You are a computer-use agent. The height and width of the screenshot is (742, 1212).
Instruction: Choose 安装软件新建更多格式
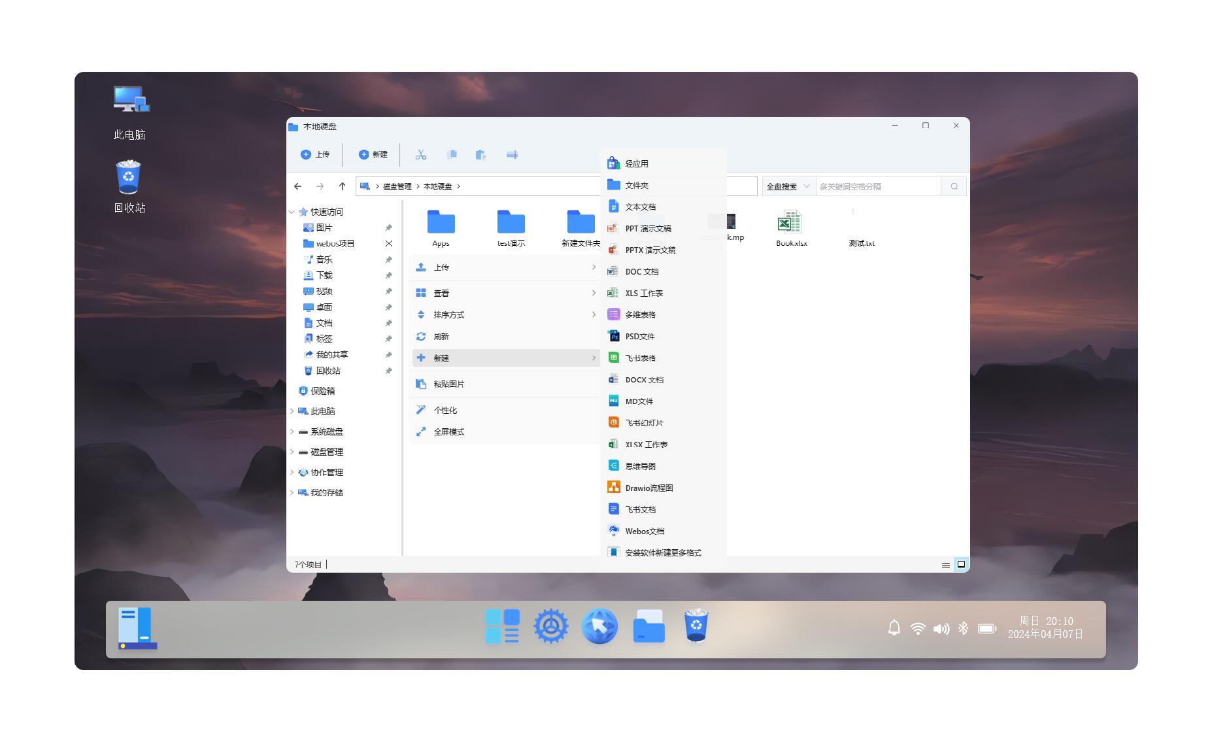click(x=663, y=552)
